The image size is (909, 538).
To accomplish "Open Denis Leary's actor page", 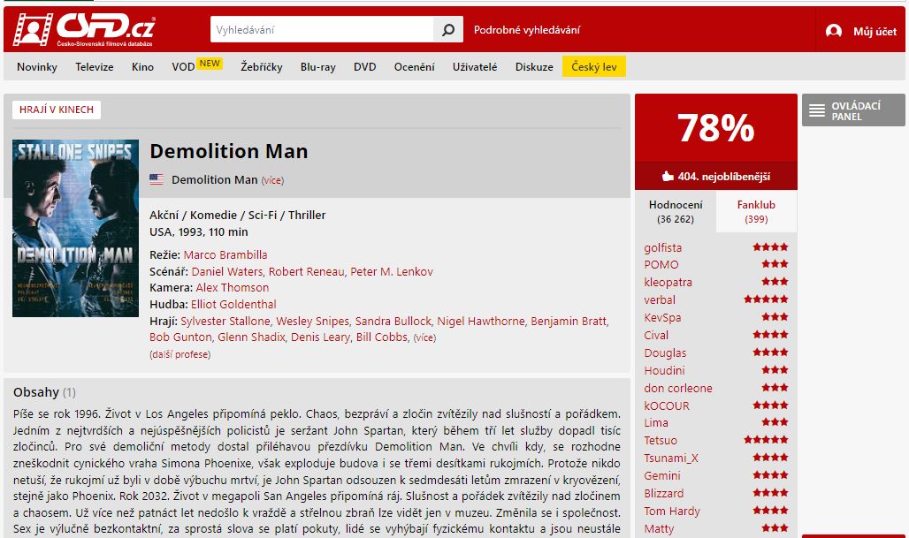I will [x=321, y=337].
